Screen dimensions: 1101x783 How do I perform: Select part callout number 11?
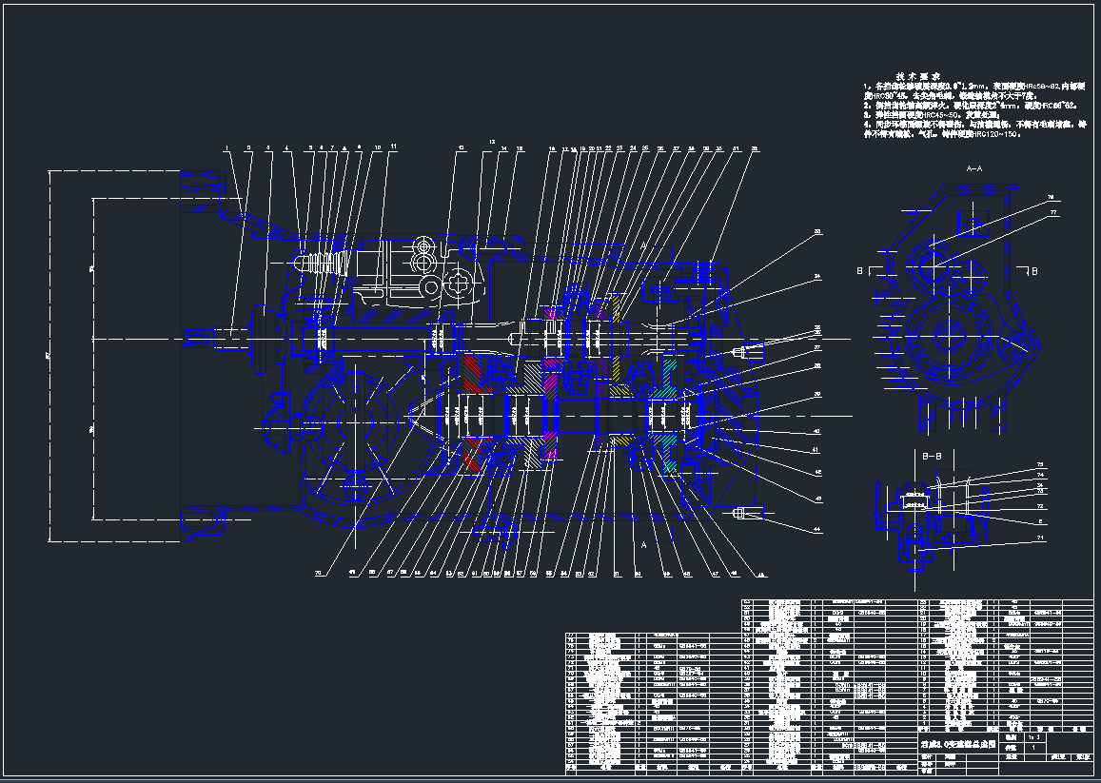coord(393,147)
